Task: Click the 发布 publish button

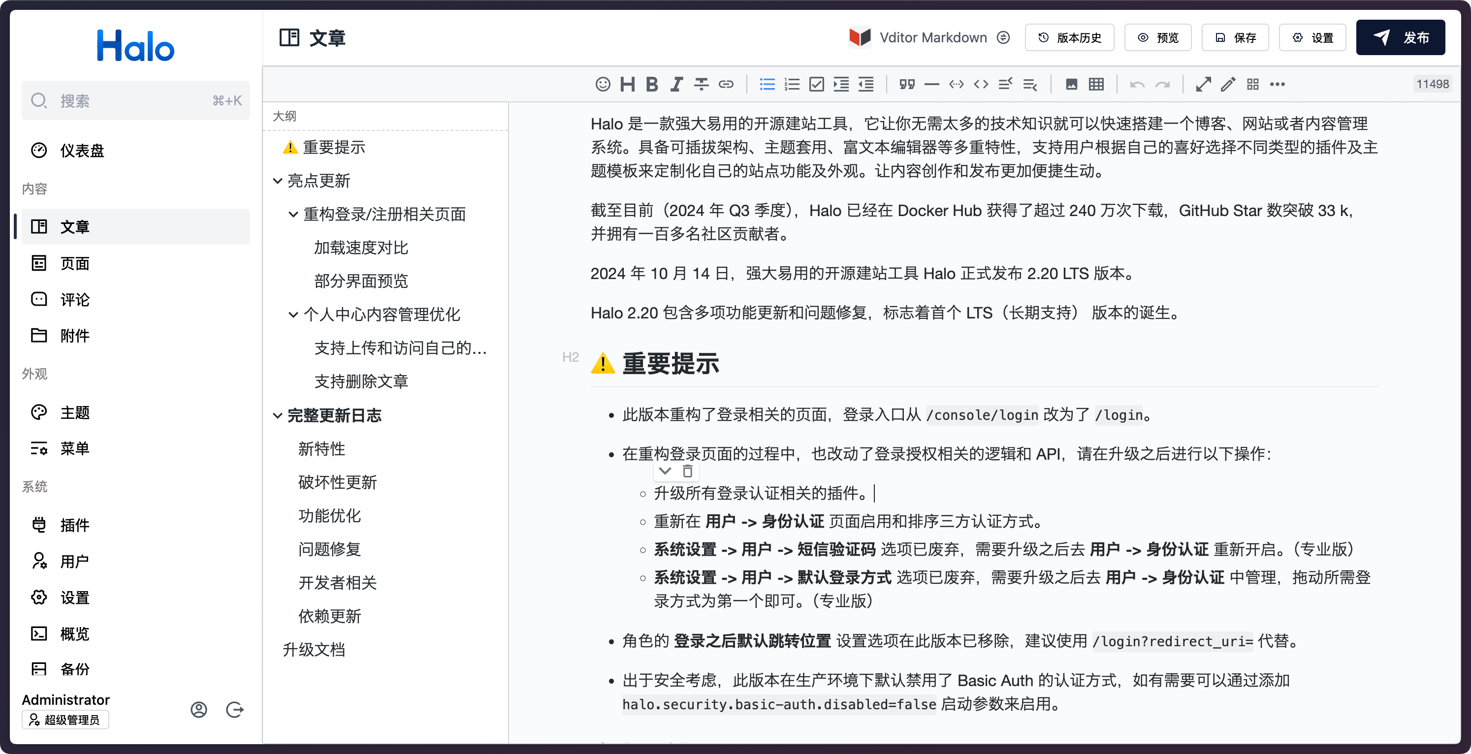Action: pos(1400,38)
